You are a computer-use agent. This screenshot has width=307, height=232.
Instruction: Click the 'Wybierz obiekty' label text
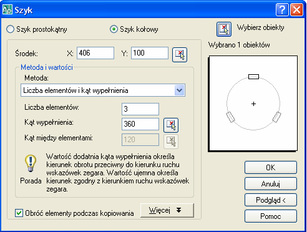point(260,27)
